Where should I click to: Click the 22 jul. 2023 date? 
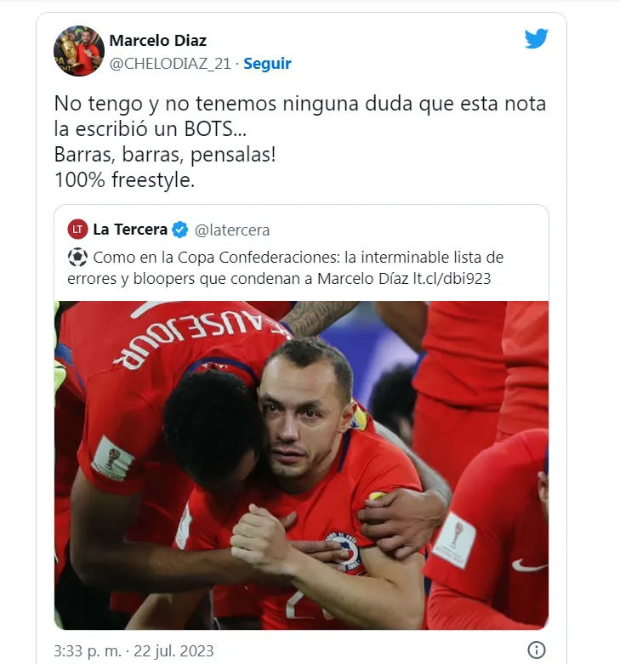pos(174,651)
